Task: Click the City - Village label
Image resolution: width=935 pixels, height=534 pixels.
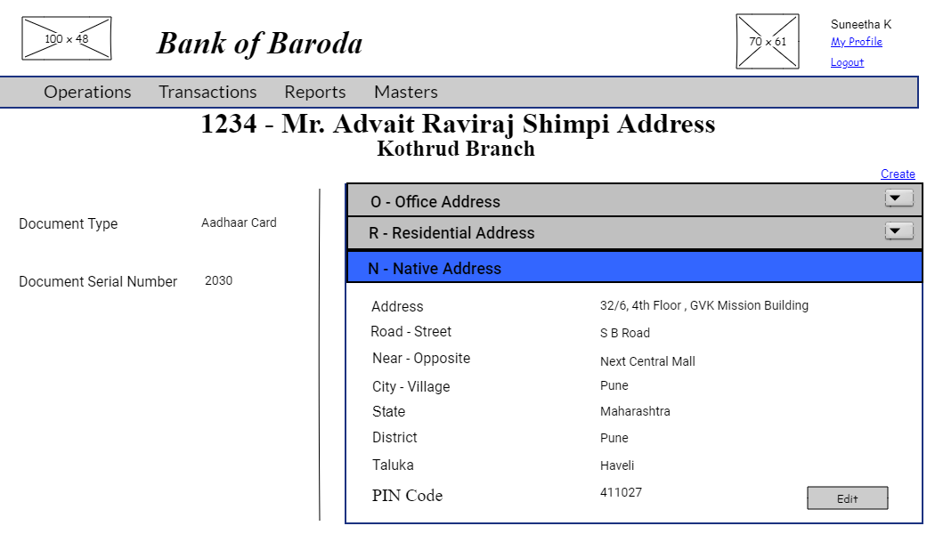Action: pos(411,386)
